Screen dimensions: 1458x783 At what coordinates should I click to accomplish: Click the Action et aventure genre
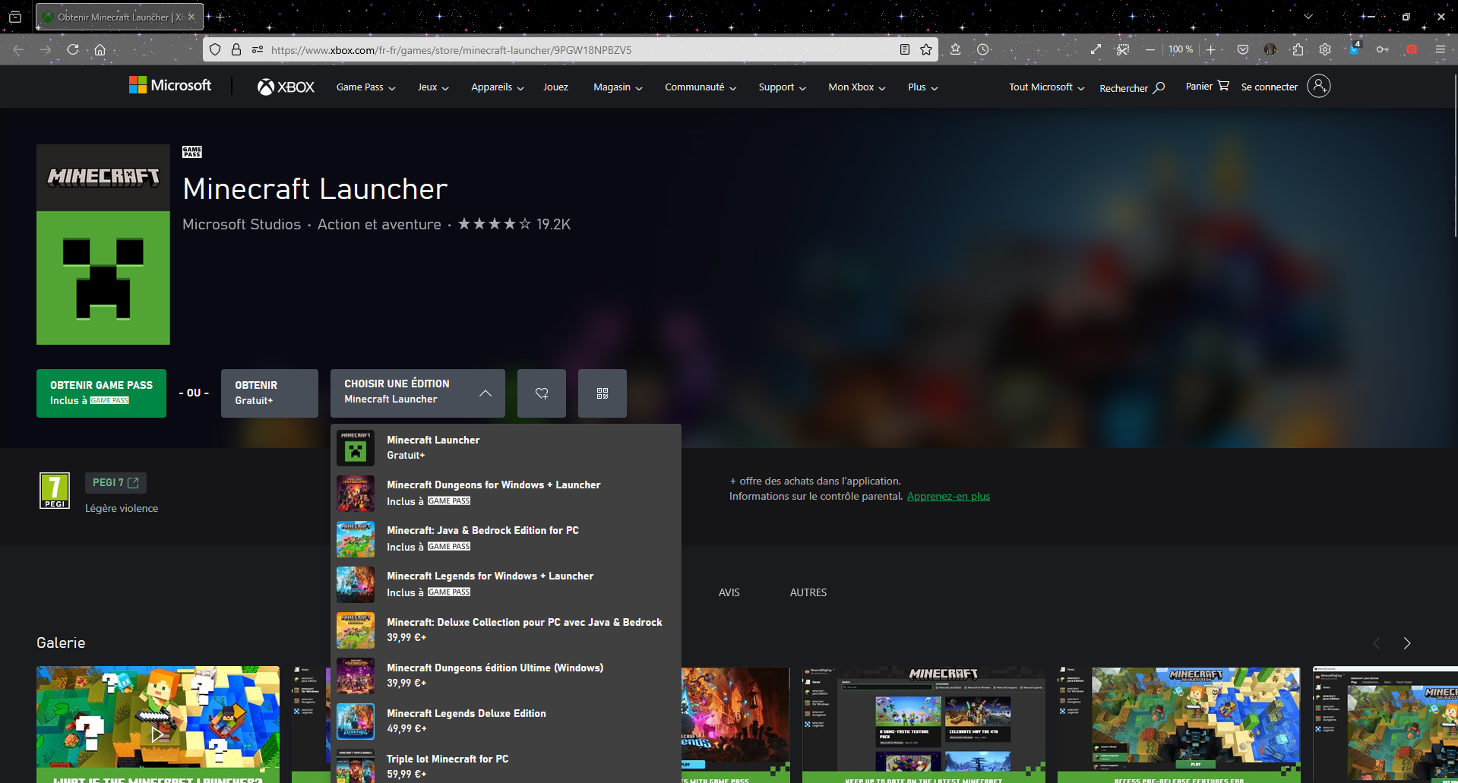379,224
